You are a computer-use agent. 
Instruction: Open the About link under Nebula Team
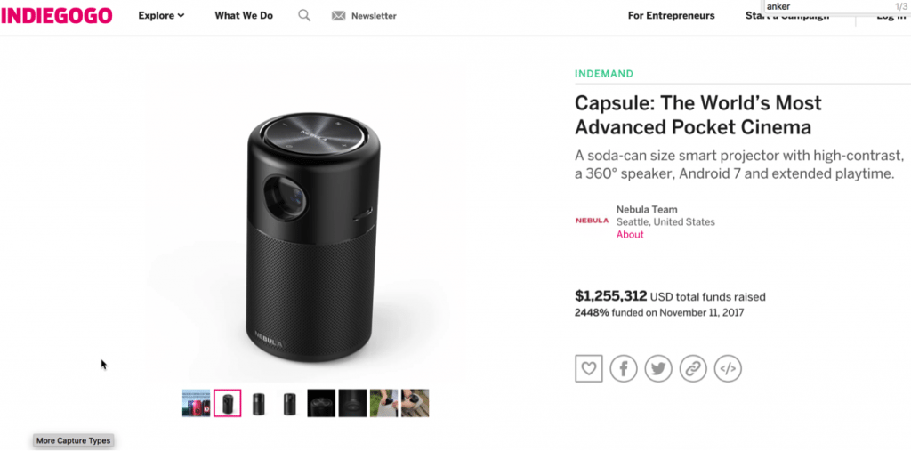tap(630, 234)
